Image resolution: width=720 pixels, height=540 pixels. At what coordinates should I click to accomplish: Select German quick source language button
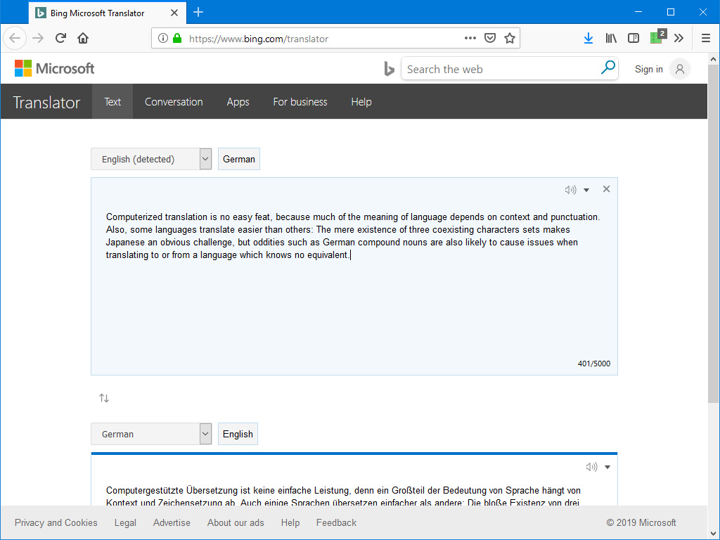click(239, 159)
